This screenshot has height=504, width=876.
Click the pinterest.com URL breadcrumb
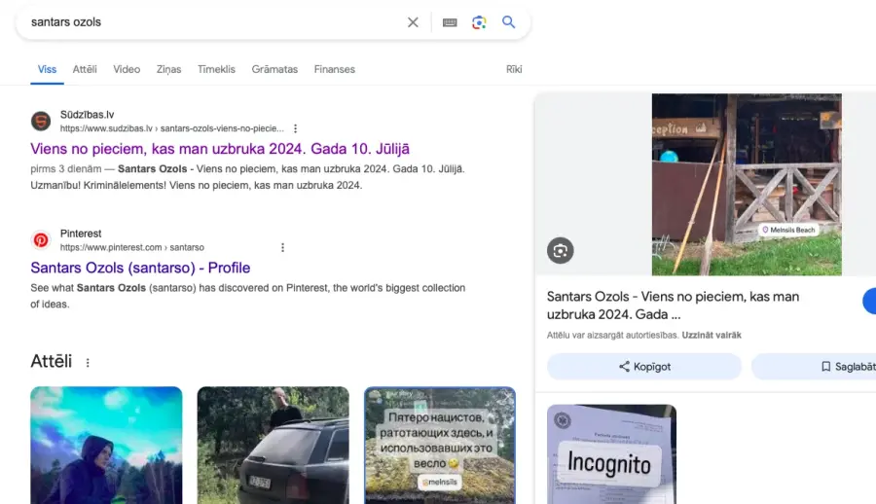(132, 247)
